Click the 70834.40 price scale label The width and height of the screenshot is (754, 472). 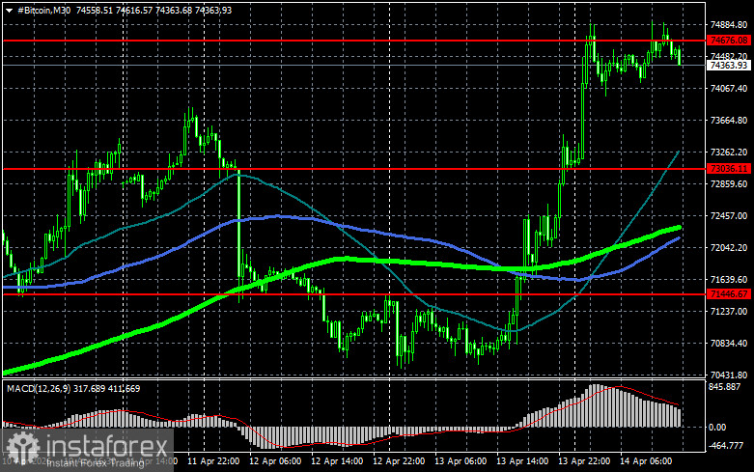729,344
